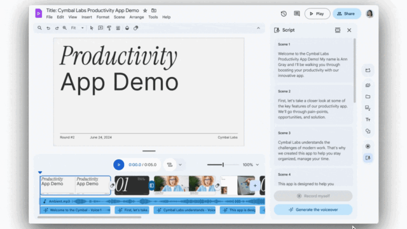Image resolution: width=407 pixels, height=229 pixels.
Task: Click the Google Vids app logo
Action: [x=38, y=13]
